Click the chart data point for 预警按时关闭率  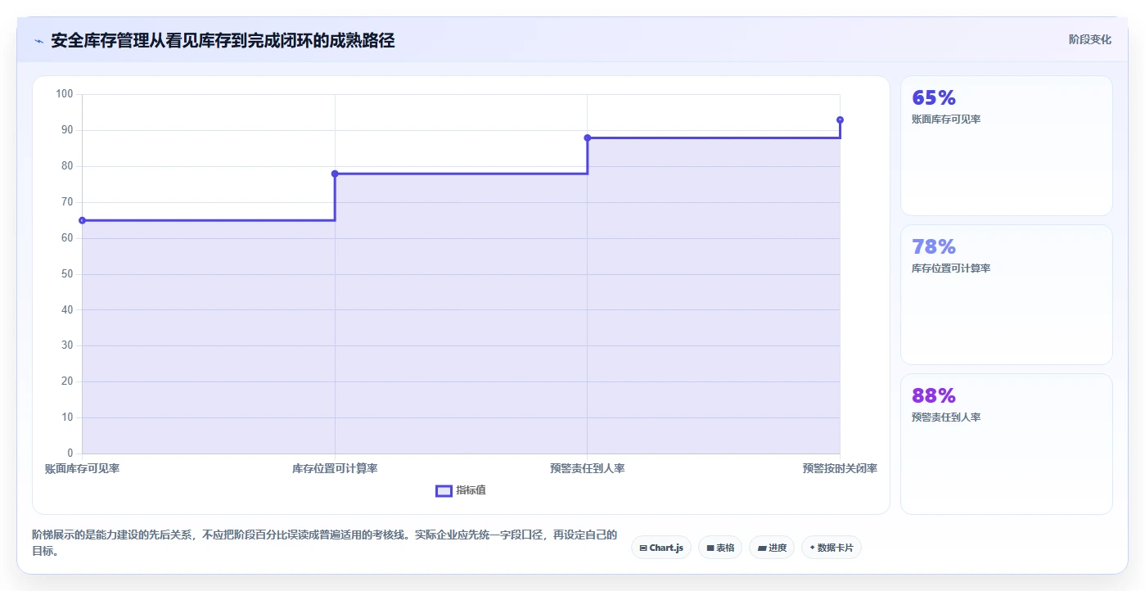(x=840, y=120)
